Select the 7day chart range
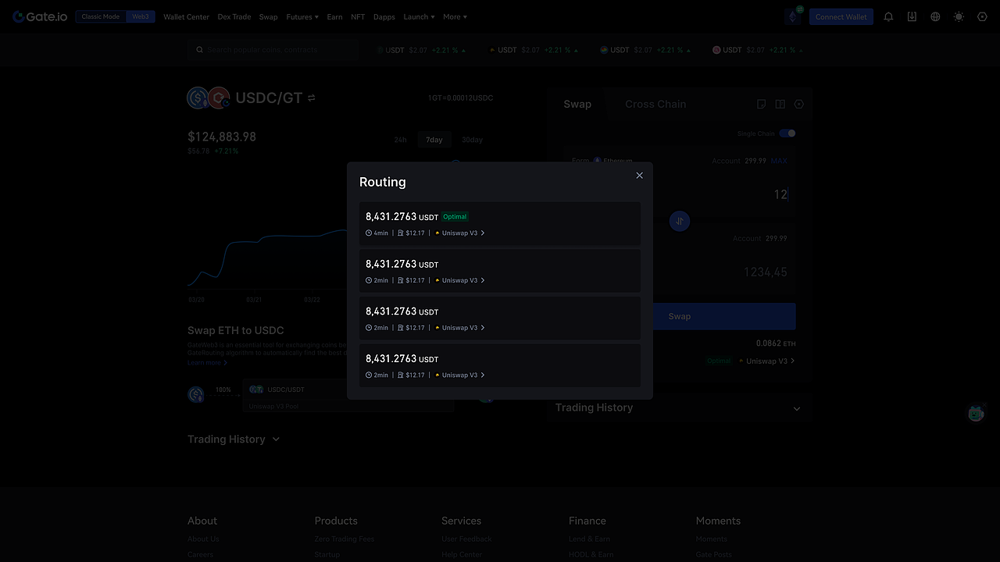The height and width of the screenshot is (562, 1000). pos(434,140)
